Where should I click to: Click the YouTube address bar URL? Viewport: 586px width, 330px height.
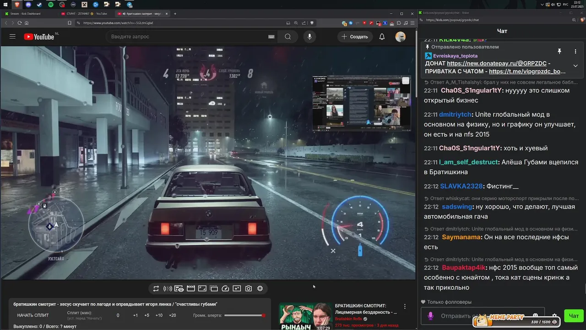pyautogui.click(x=118, y=23)
